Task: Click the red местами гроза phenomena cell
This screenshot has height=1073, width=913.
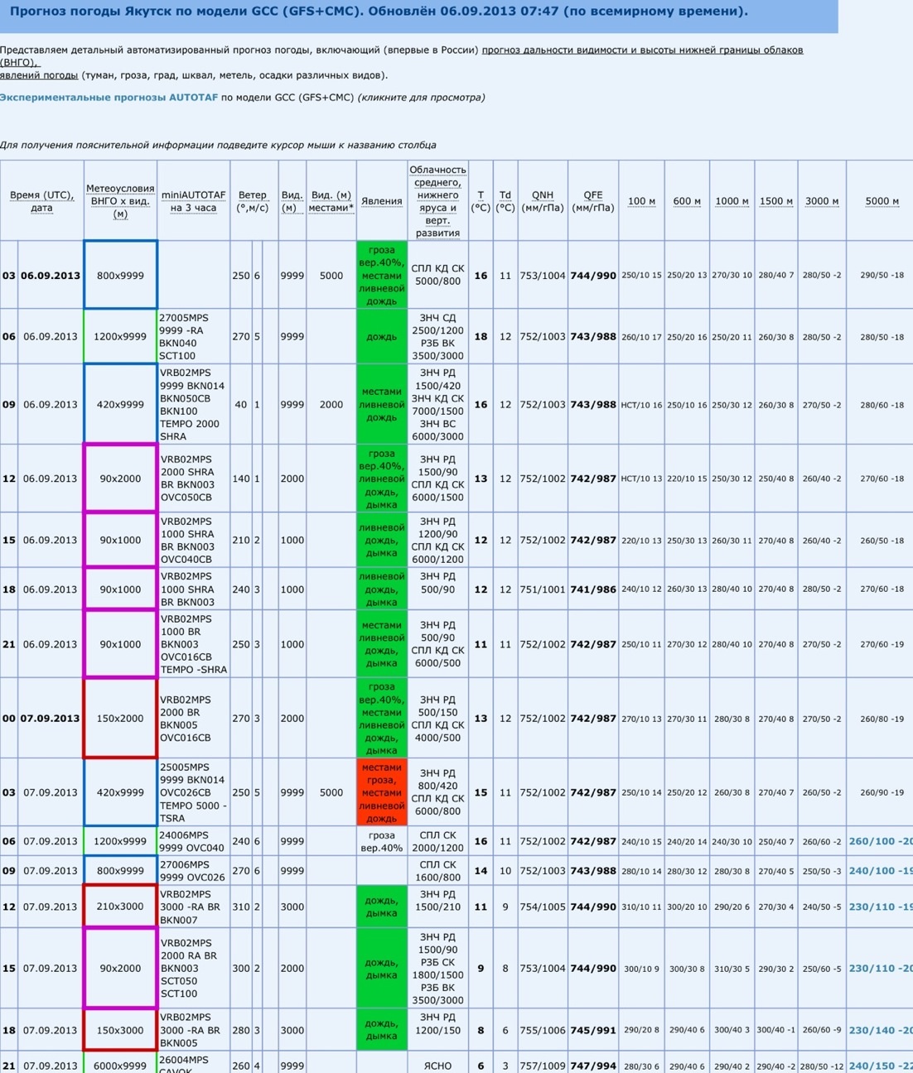Action: 381,792
